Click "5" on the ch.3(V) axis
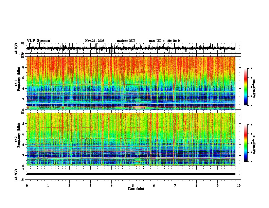The height and width of the screenshot is (208, 269). (x=24, y=169)
